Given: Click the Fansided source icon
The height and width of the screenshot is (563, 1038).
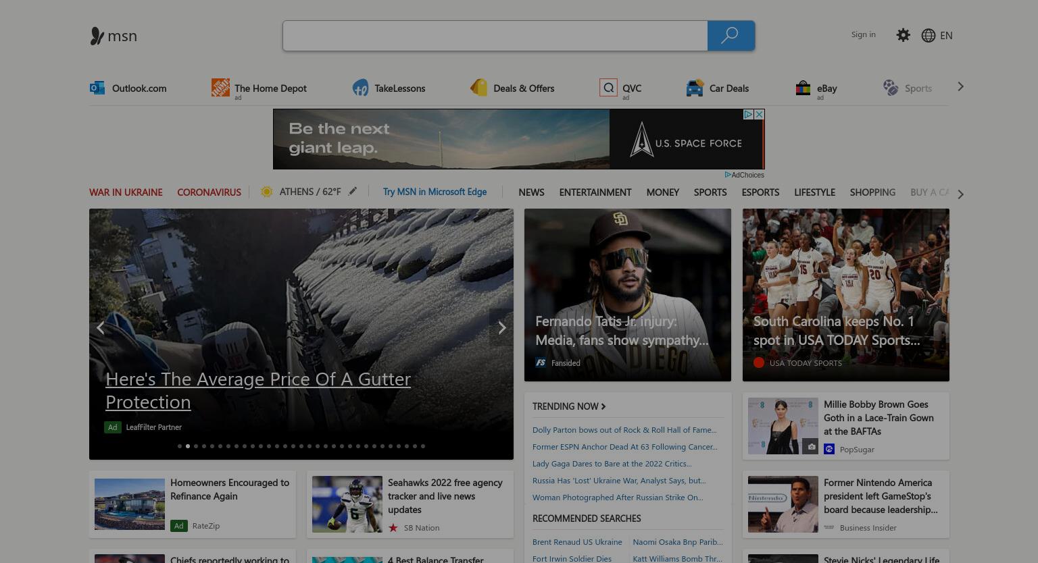Looking at the screenshot, I should point(541,363).
